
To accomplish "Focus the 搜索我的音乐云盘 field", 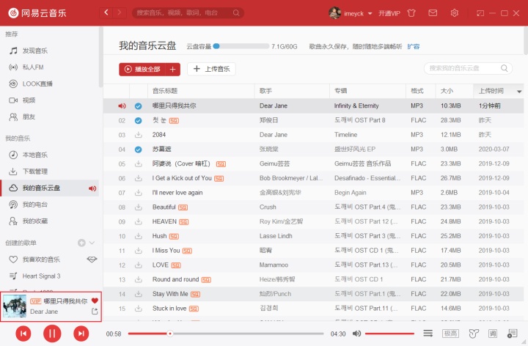I will click(x=468, y=68).
